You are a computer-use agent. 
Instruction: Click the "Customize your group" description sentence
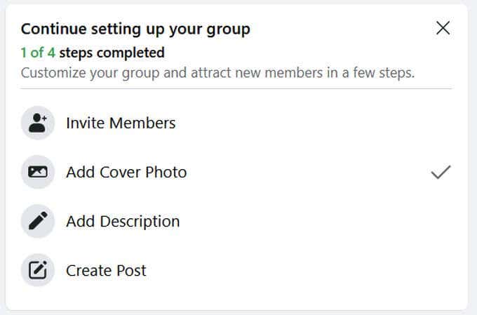tap(217, 72)
